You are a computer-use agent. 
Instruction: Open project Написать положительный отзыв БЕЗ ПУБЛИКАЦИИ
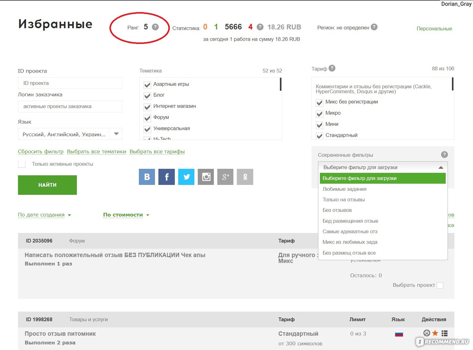(x=115, y=255)
